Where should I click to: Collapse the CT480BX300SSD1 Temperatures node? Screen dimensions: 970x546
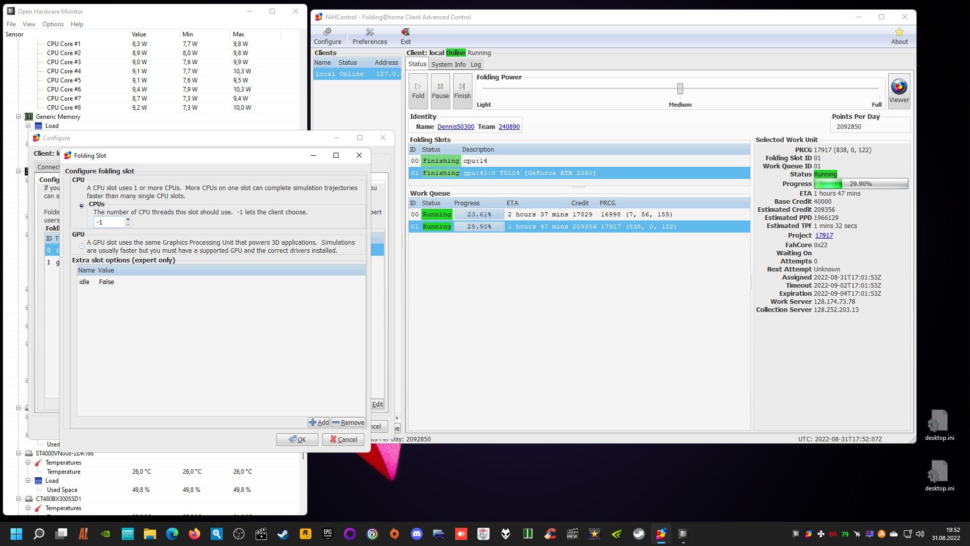tap(28, 508)
